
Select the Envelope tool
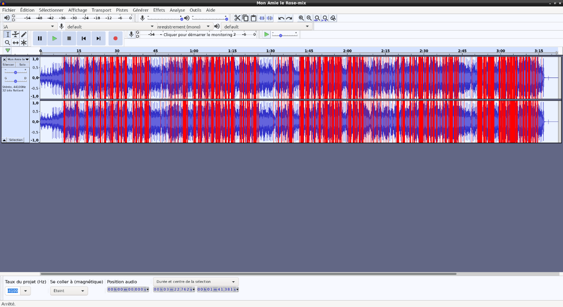pos(16,35)
